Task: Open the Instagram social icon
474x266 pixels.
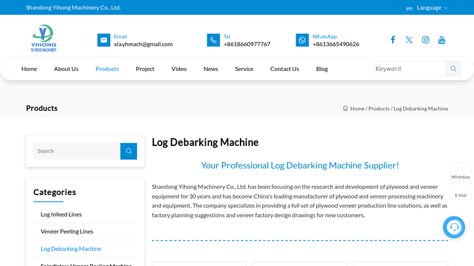Action: (425, 40)
